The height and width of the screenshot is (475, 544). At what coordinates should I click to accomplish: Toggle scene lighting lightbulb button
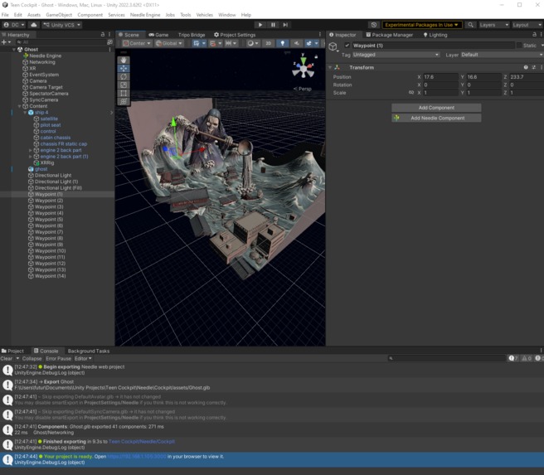click(283, 43)
